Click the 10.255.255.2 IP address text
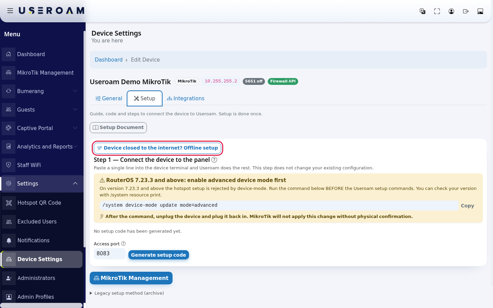Viewport: 493px width, 308px height. [x=221, y=81]
